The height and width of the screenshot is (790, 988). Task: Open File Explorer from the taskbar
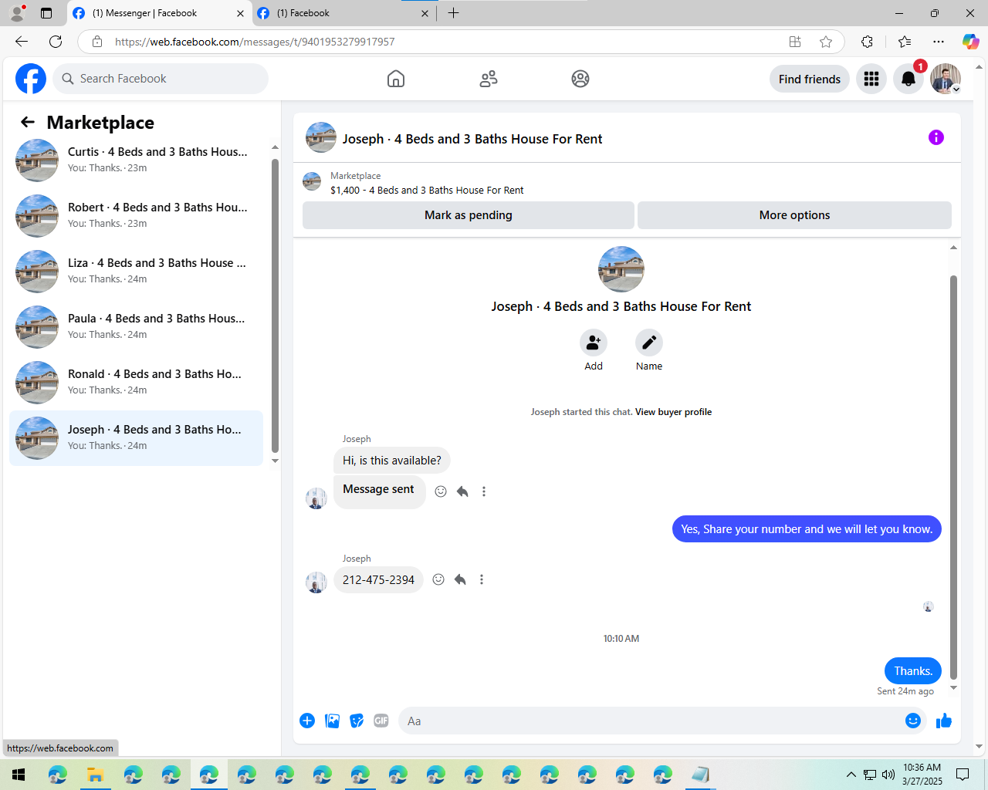tap(95, 775)
